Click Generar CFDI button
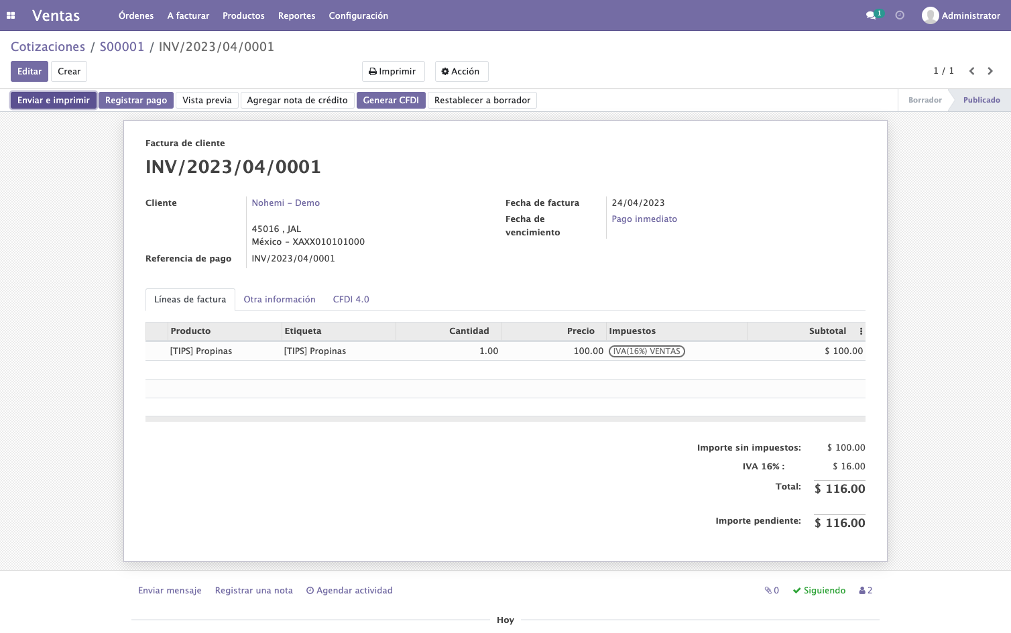The width and height of the screenshot is (1011, 633). pos(391,101)
